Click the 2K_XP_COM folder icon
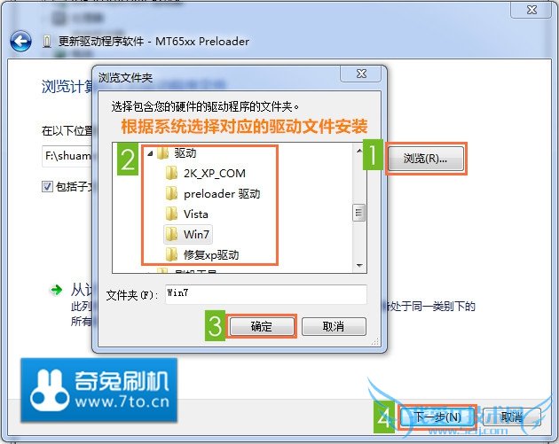 point(171,173)
